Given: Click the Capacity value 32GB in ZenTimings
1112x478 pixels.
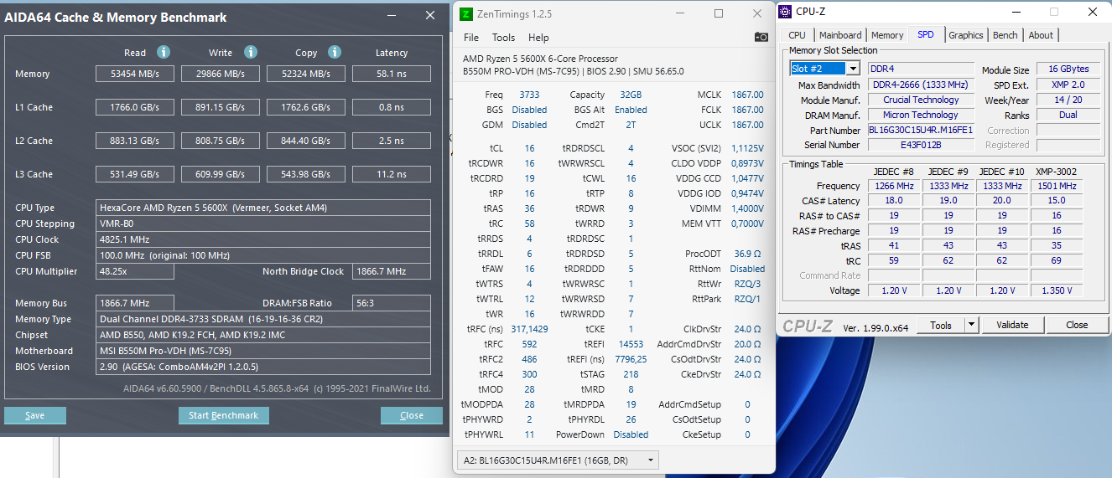Looking at the screenshot, I should 631,95.
